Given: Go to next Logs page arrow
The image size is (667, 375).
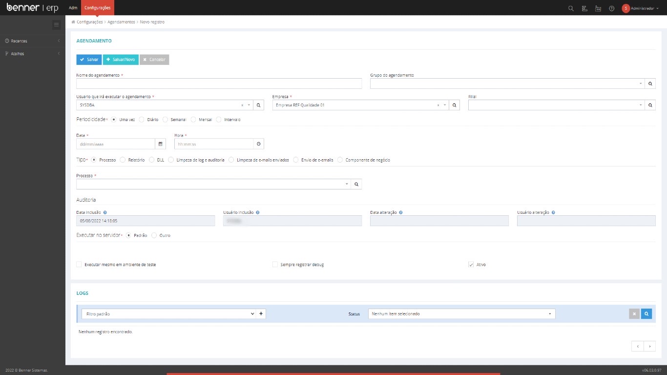Looking at the screenshot, I should (x=649, y=346).
